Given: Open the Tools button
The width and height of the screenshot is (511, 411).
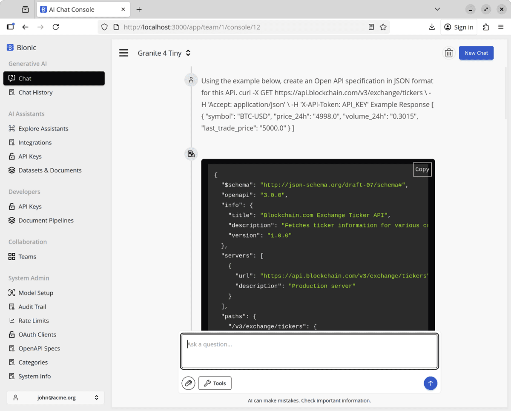Looking at the screenshot, I should tap(215, 383).
